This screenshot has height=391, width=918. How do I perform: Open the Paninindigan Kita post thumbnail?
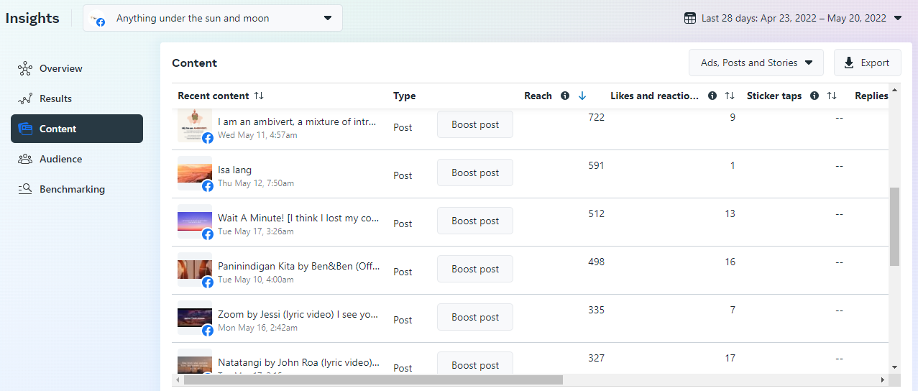click(195, 270)
